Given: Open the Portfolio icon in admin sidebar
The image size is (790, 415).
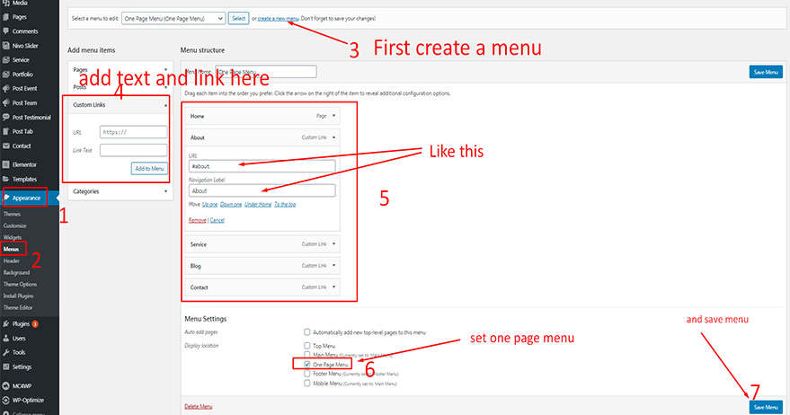Looking at the screenshot, I should [6, 75].
